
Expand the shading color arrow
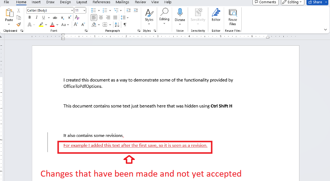tap(99, 25)
